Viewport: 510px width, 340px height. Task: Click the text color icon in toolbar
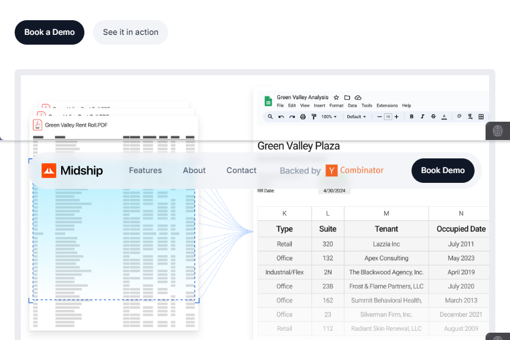coord(445,117)
